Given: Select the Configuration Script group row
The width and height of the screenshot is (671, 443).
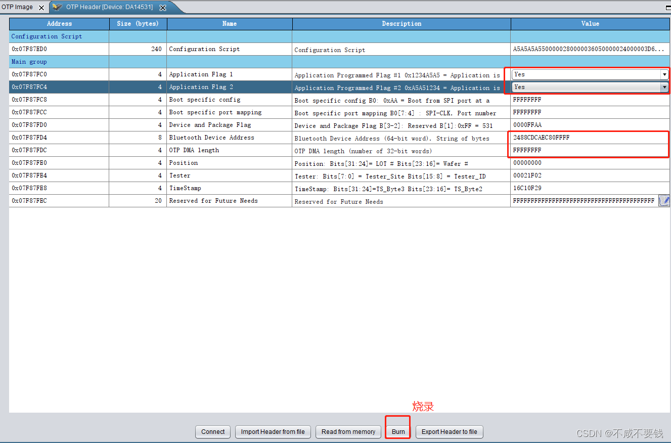Looking at the screenshot, I should pos(339,36).
